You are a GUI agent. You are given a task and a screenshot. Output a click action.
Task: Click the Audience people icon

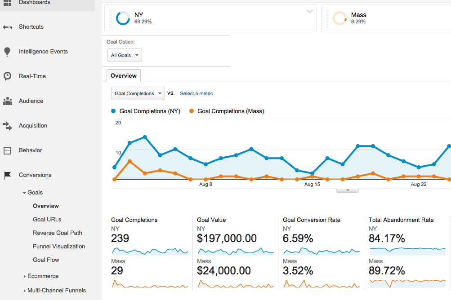(7, 101)
